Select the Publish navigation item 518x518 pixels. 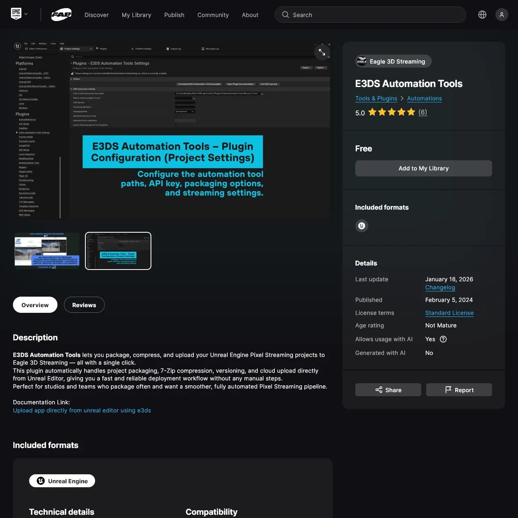pos(174,15)
